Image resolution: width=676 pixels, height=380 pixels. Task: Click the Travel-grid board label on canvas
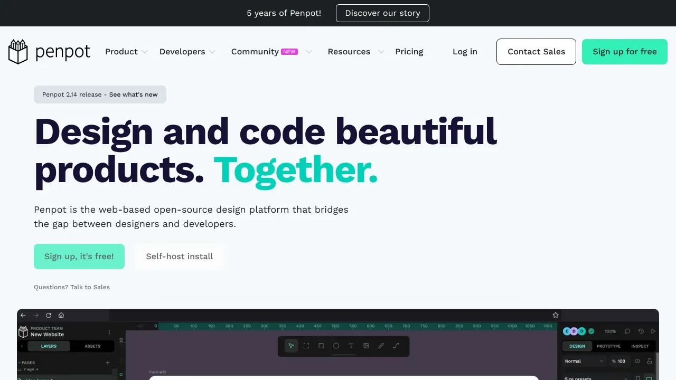[x=157, y=372]
